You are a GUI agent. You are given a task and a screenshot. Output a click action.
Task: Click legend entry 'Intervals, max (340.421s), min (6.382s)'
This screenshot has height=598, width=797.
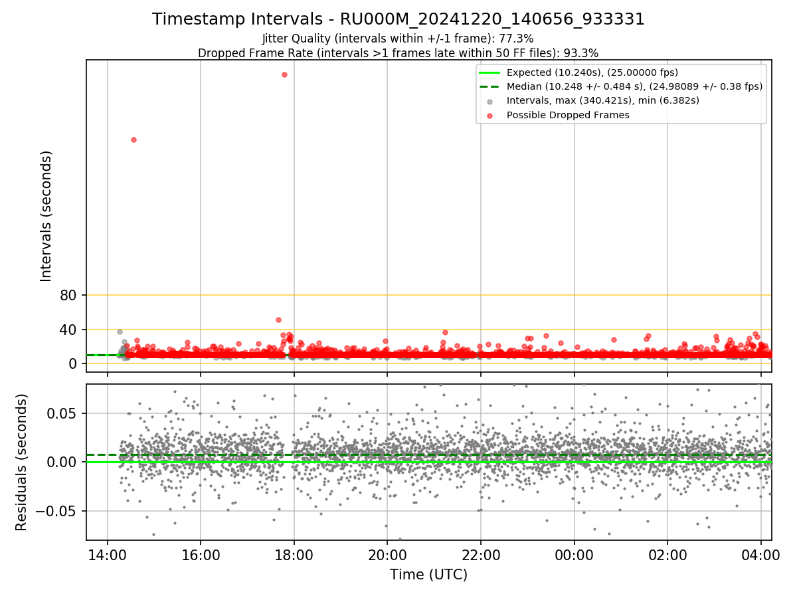tap(602, 100)
